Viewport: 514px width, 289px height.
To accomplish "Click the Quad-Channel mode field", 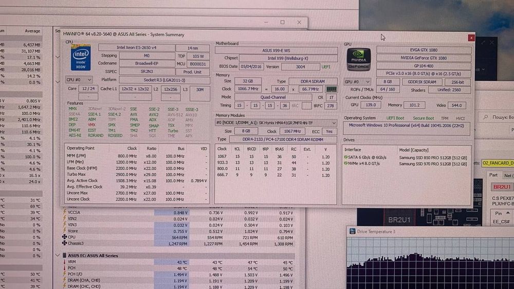I will pos(273,97).
